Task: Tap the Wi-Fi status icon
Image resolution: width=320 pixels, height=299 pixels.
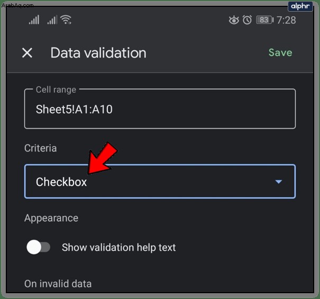Action: pyautogui.click(x=66, y=20)
